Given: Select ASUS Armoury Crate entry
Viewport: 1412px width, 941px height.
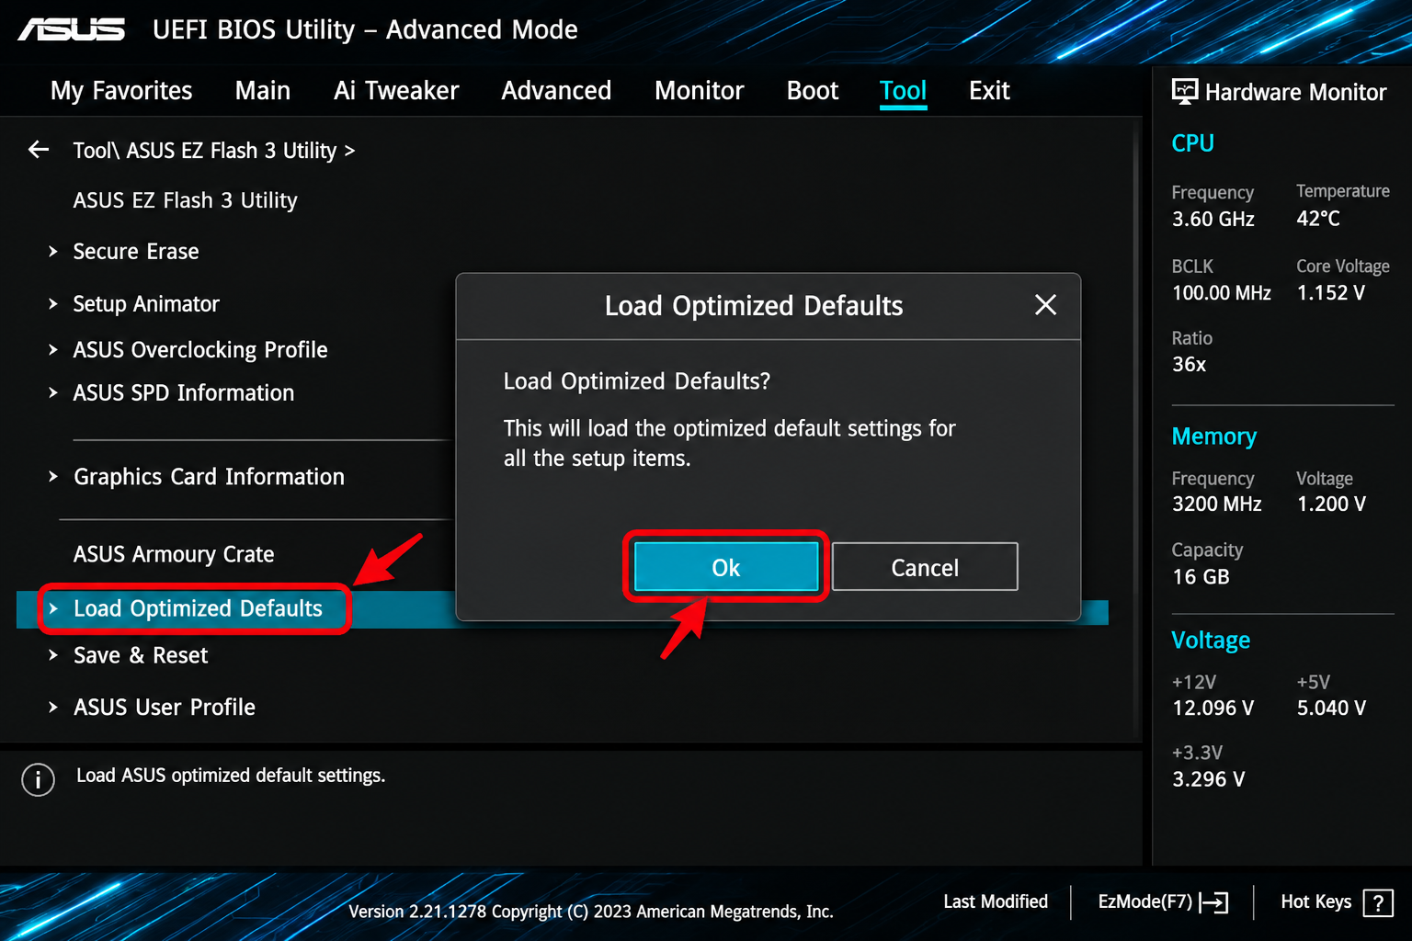Looking at the screenshot, I should [x=174, y=554].
